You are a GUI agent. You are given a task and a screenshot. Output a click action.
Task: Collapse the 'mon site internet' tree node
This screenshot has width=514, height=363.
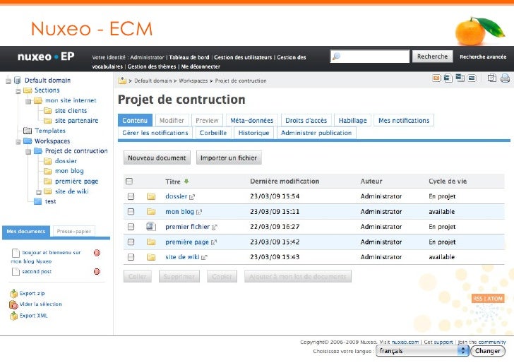coord(28,101)
